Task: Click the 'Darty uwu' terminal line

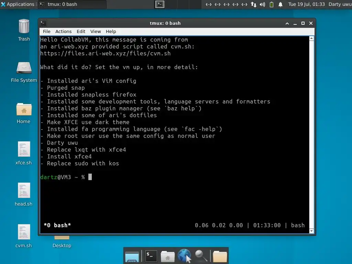Action: [59, 143]
